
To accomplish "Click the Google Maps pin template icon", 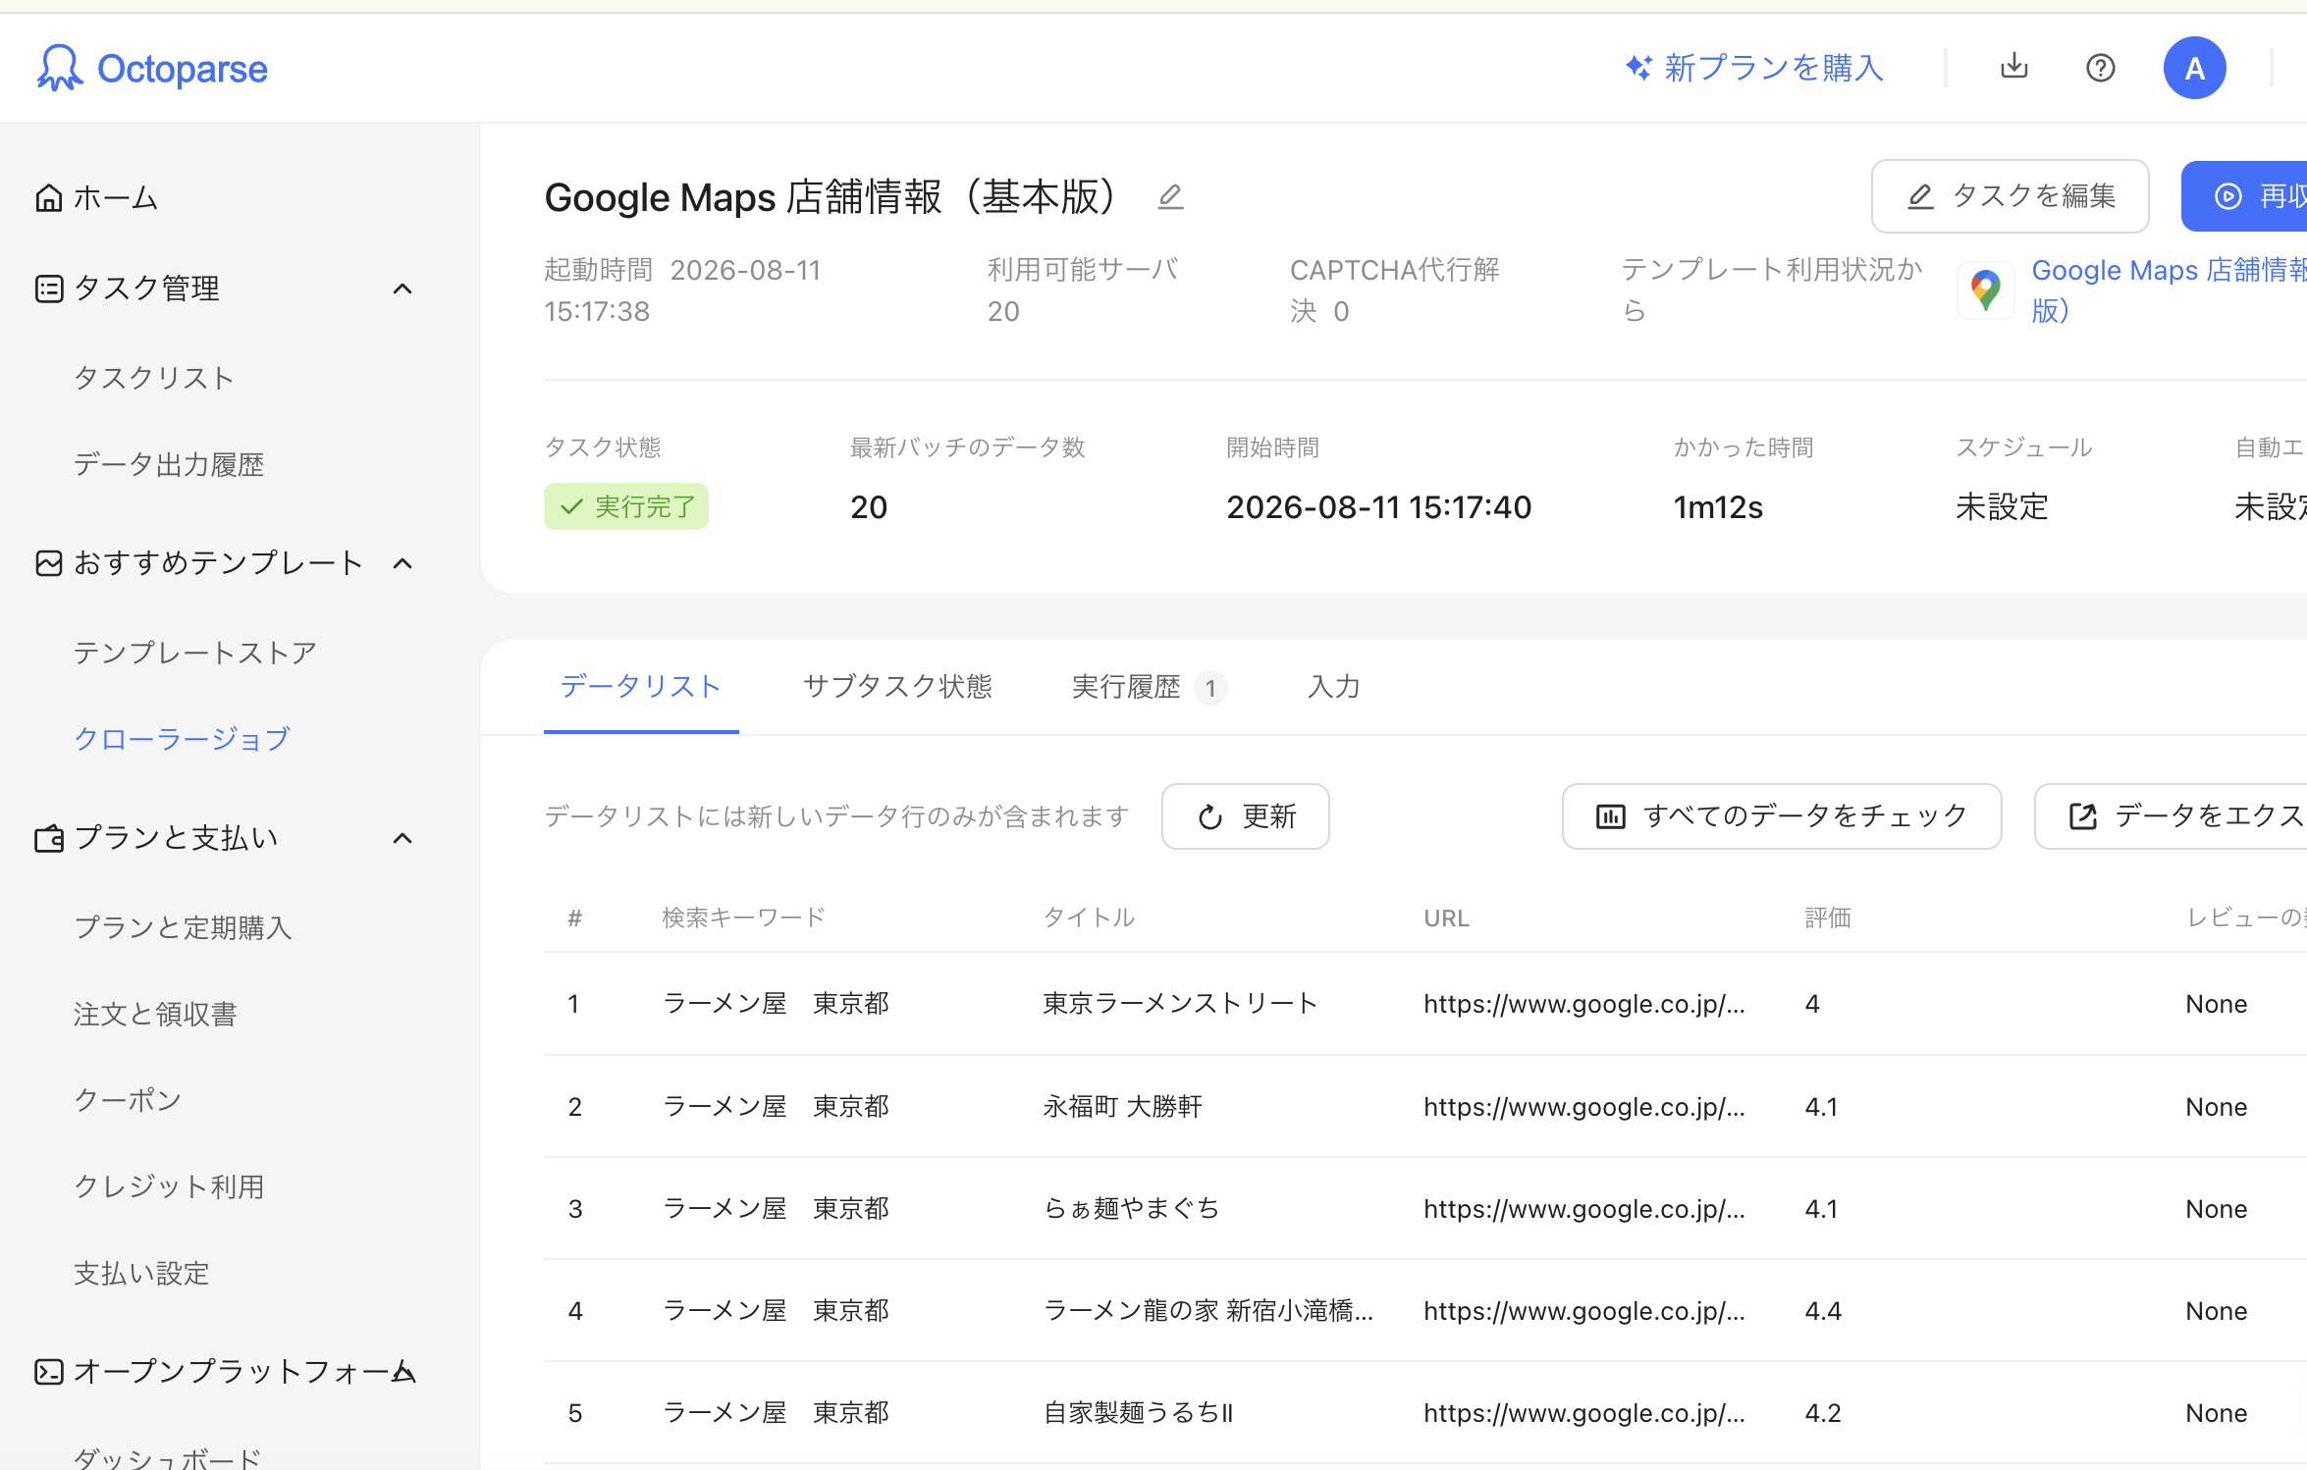I will click(x=1986, y=290).
